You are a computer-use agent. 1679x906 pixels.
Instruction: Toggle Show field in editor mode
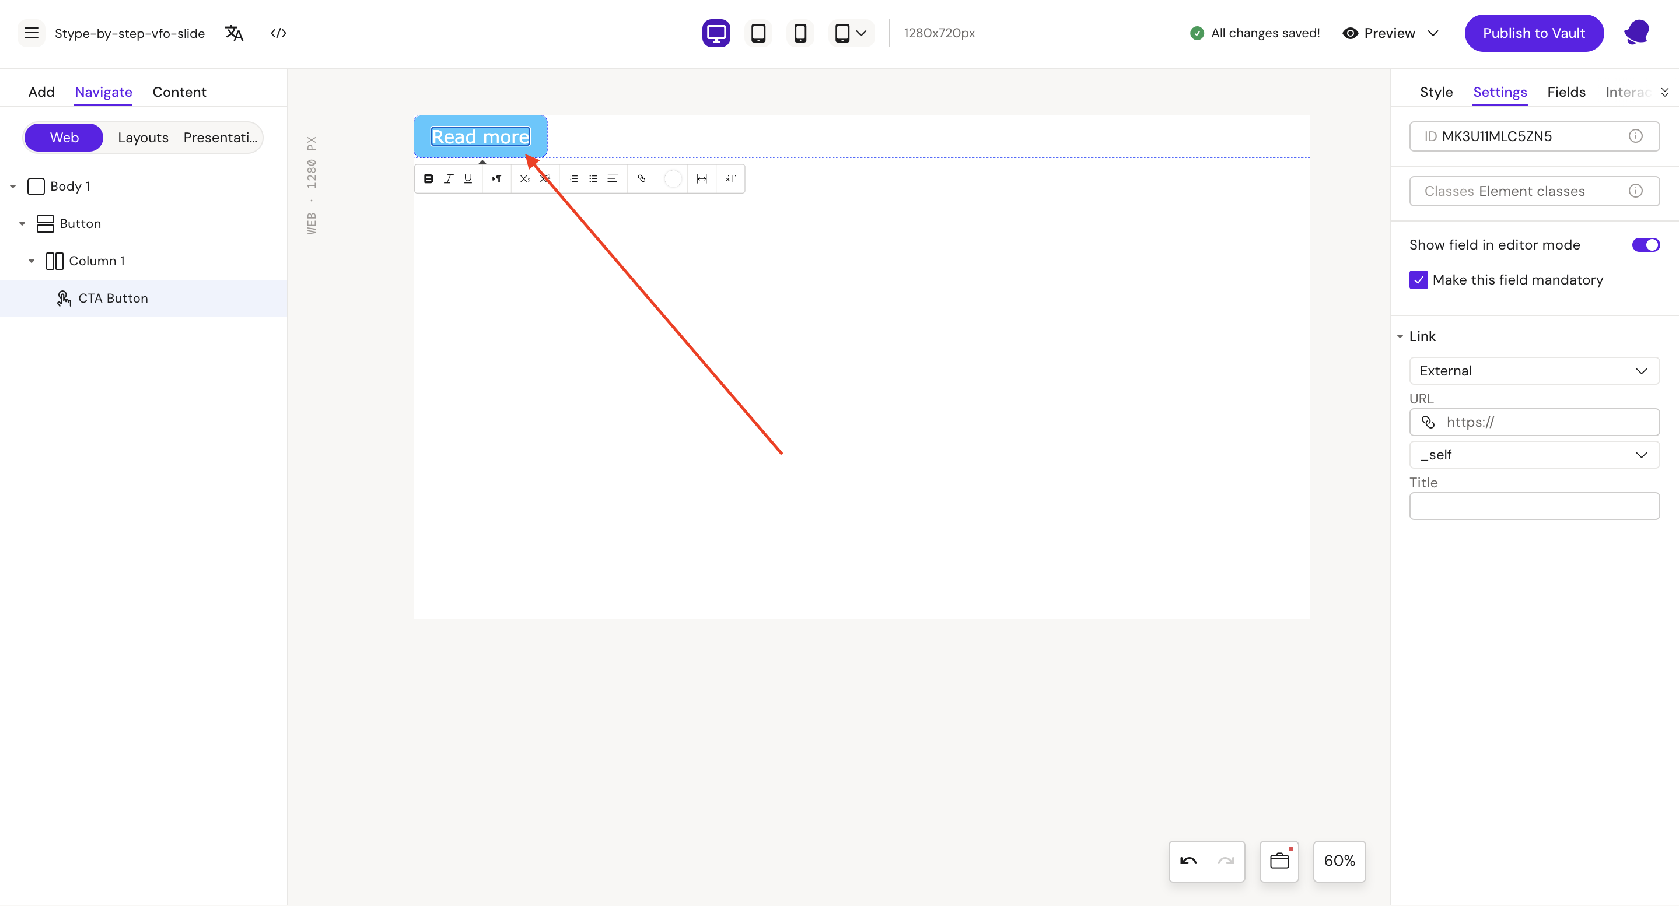[1645, 245]
